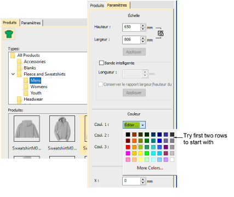The image size is (234, 197).
Task: Pick the pure red color swatch
Action: tap(128, 147)
